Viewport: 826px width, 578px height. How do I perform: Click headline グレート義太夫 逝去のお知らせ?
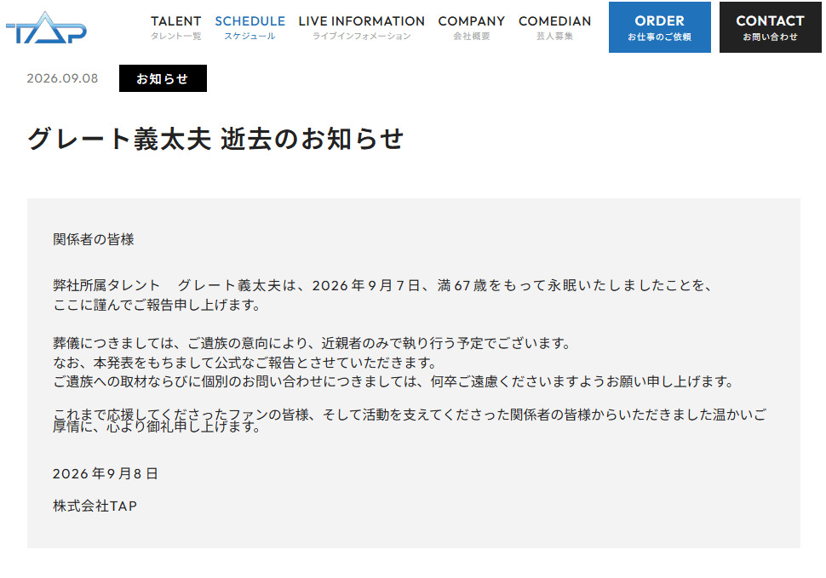215,139
